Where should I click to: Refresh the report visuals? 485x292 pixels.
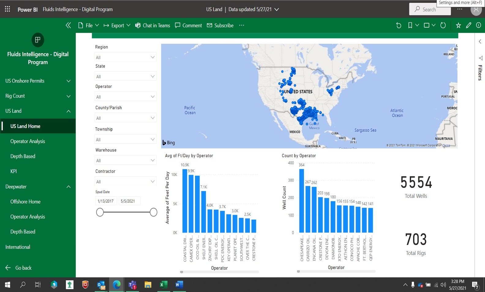443,25
